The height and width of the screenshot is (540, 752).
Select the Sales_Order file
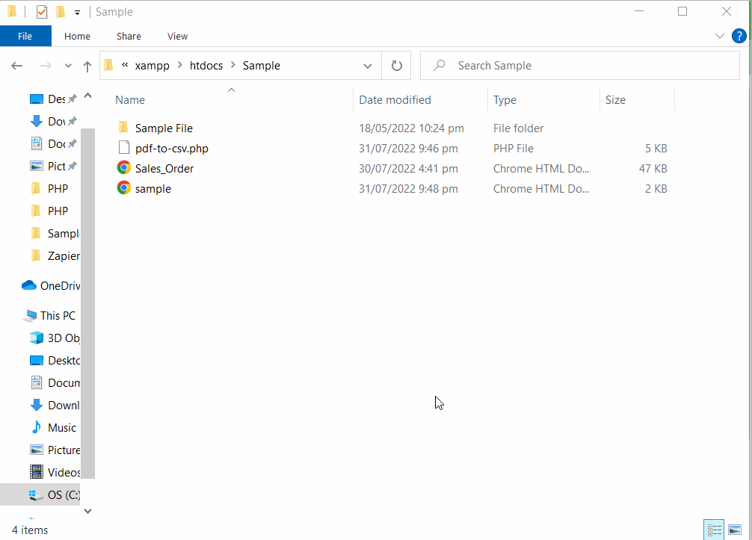[164, 169]
